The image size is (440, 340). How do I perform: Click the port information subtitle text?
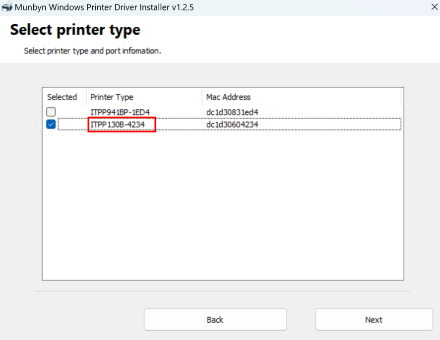(x=93, y=51)
